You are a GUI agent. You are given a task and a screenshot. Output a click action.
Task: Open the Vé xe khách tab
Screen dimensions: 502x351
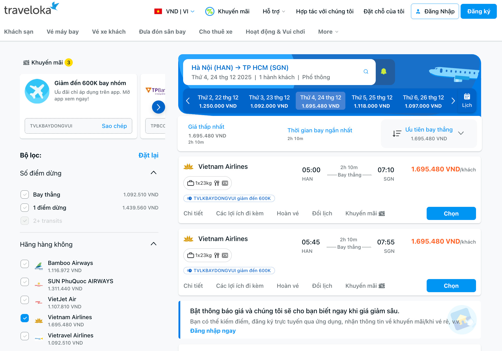109,32
